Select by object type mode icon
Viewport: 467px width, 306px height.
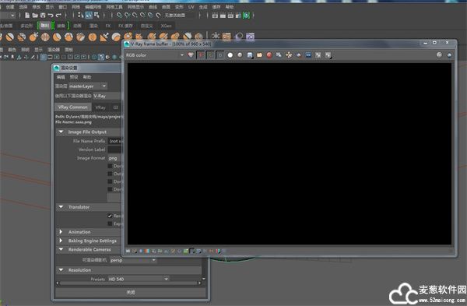coord(89,15)
